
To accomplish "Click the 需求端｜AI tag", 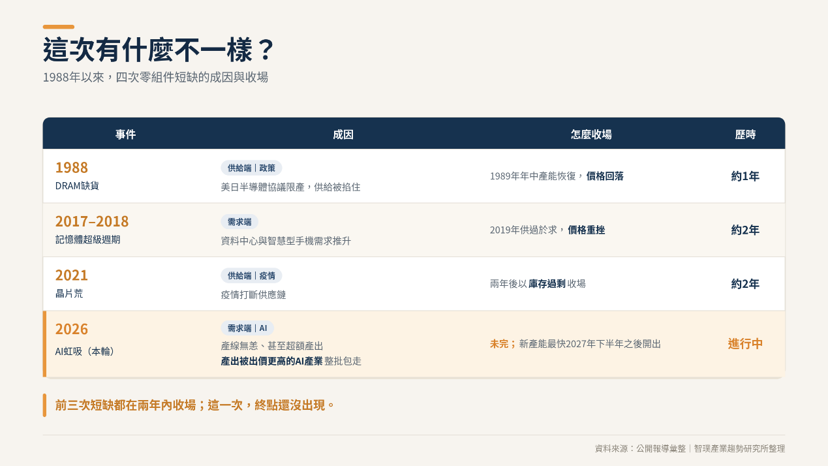I will click(247, 328).
